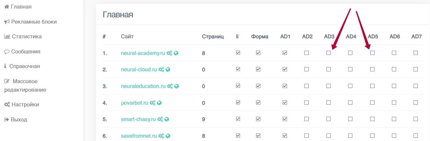Click globe icon next to neural-academy.ru

176,53
